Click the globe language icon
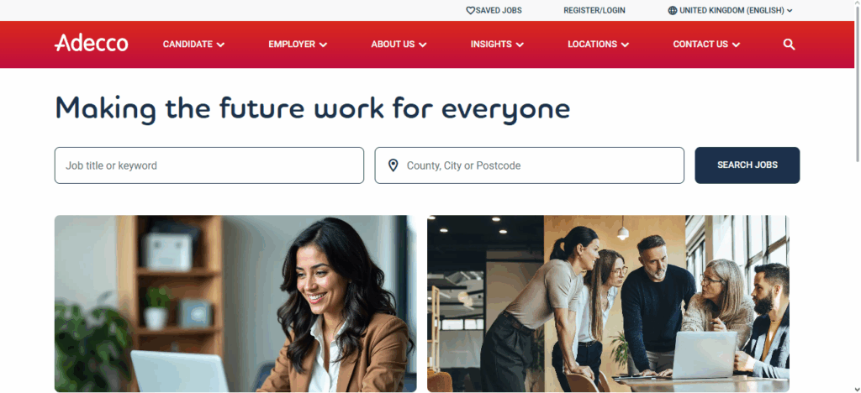 tap(672, 10)
